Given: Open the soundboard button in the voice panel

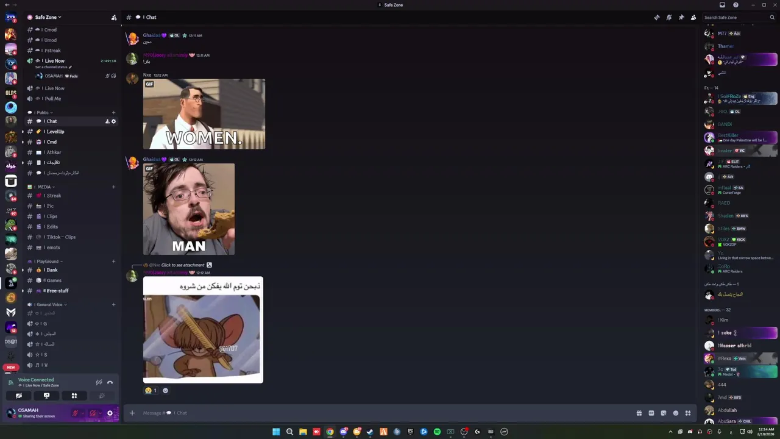Looking at the screenshot, I should click(102, 396).
